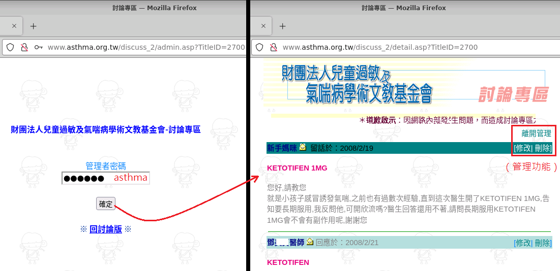Click the insecure lock icon in the detail.asp window
Screen dimensions: 560x271
point(274,47)
